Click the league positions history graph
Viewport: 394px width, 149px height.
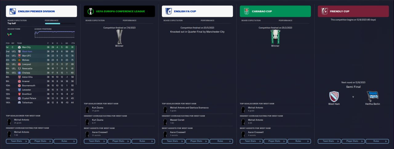click(x=54, y=34)
